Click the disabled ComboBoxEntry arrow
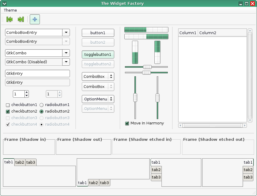 (x=66, y=41)
